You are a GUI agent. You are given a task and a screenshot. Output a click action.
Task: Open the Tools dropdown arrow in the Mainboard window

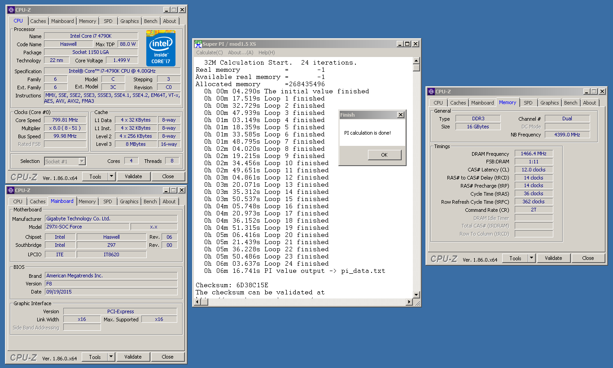pos(111,357)
